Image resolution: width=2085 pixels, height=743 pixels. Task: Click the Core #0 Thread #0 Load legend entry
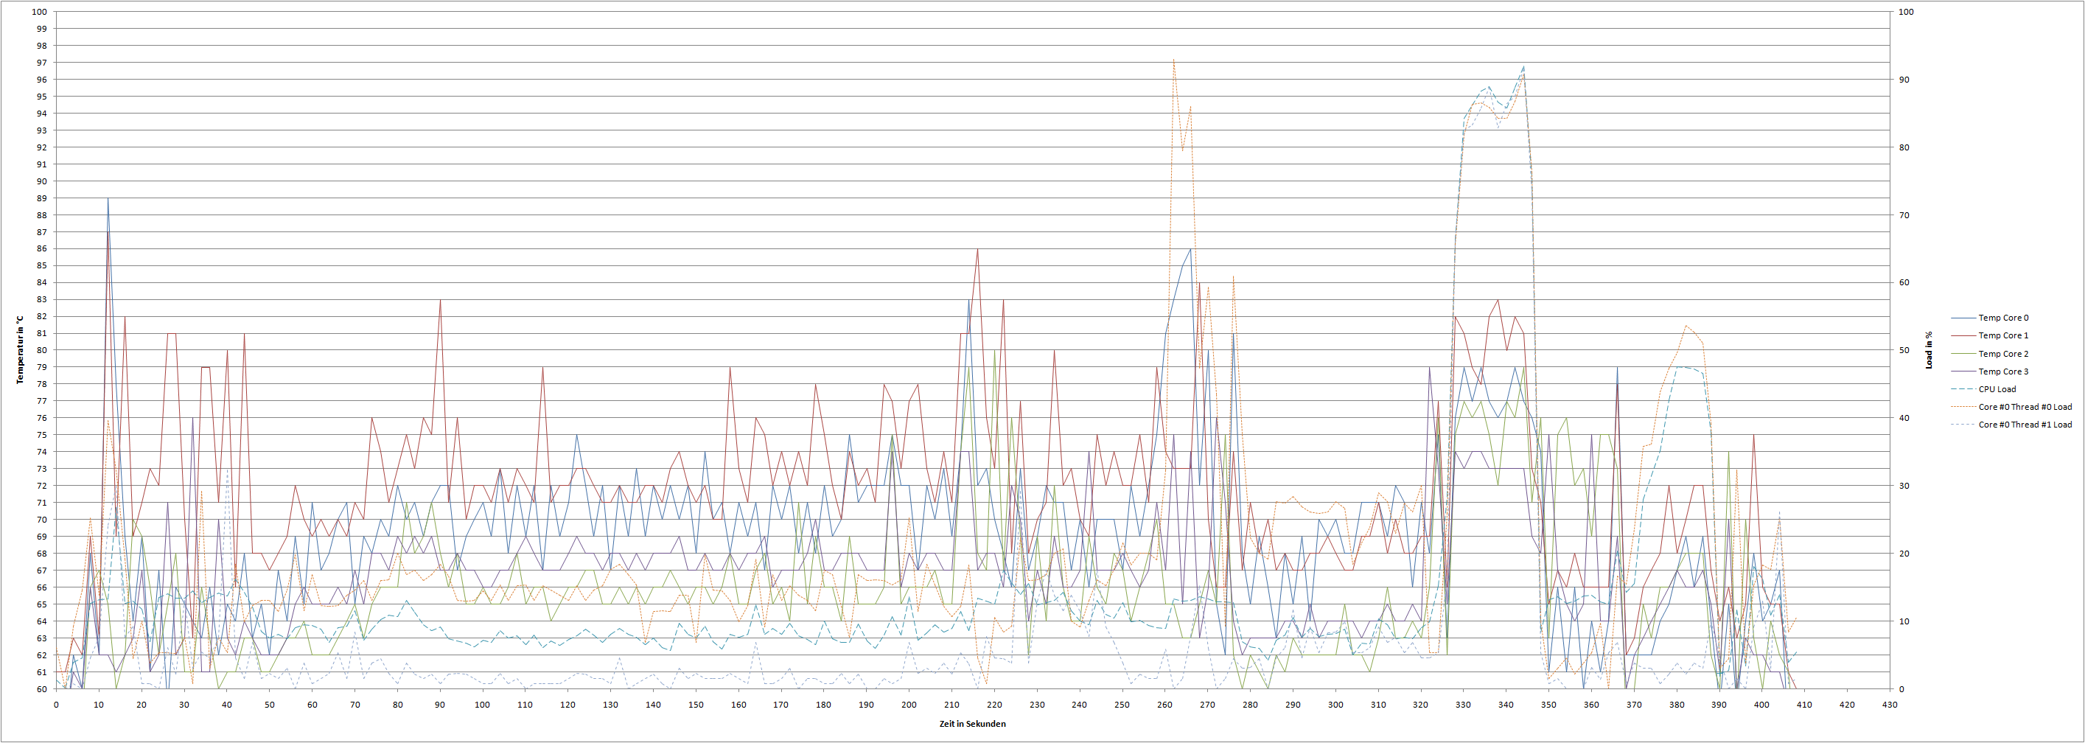2025,407
